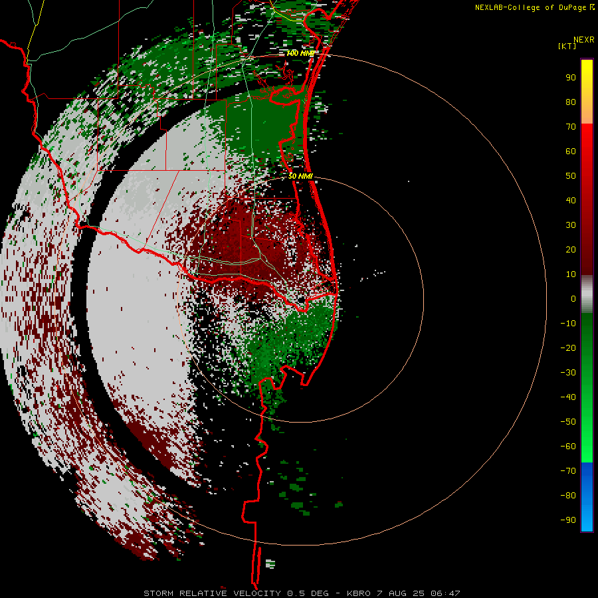Click the 60 value on velocity scale
Image resolution: width=598 pixels, height=598 pixels.
pos(571,151)
